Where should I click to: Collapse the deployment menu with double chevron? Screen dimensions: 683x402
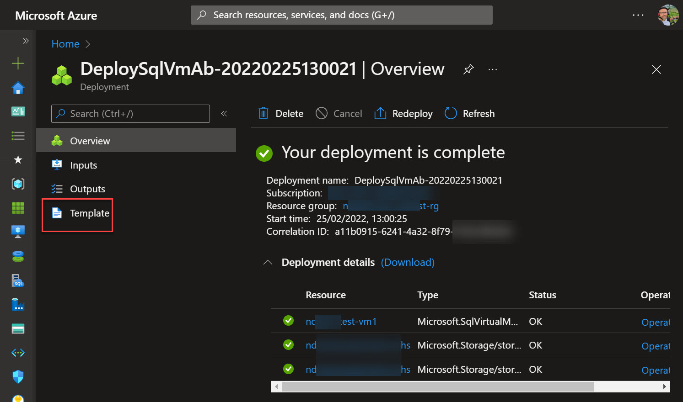point(224,114)
